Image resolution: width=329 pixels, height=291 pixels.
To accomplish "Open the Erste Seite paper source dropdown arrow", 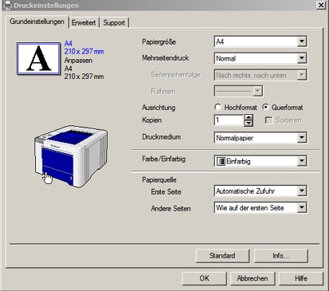I will tap(302, 191).
